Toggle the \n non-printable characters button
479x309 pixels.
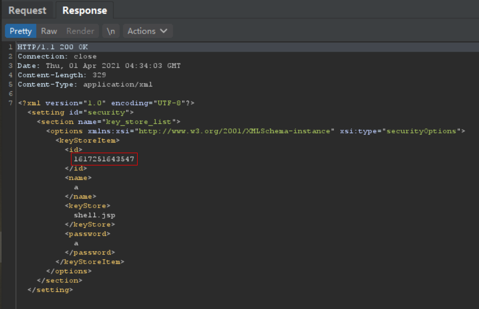click(110, 31)
